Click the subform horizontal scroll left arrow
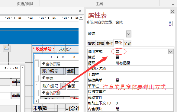 point(36,101)
